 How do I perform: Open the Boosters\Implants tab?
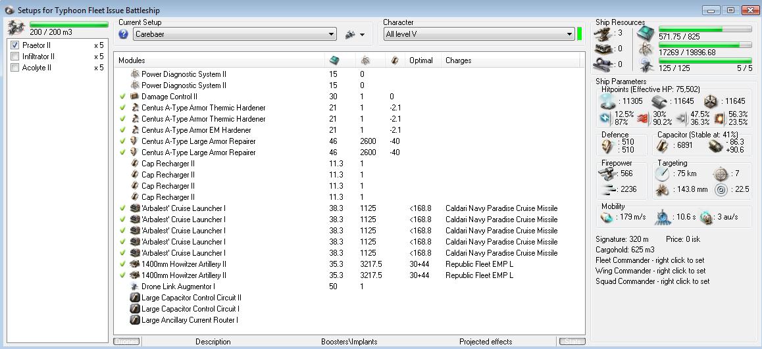click(349, 342)
